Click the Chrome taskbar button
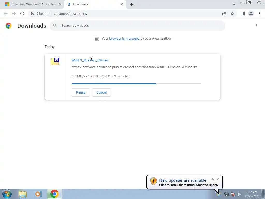Screen dimensions: 265x199 pos(54,194)
